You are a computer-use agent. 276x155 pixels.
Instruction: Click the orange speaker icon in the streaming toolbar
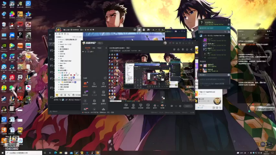162,106
